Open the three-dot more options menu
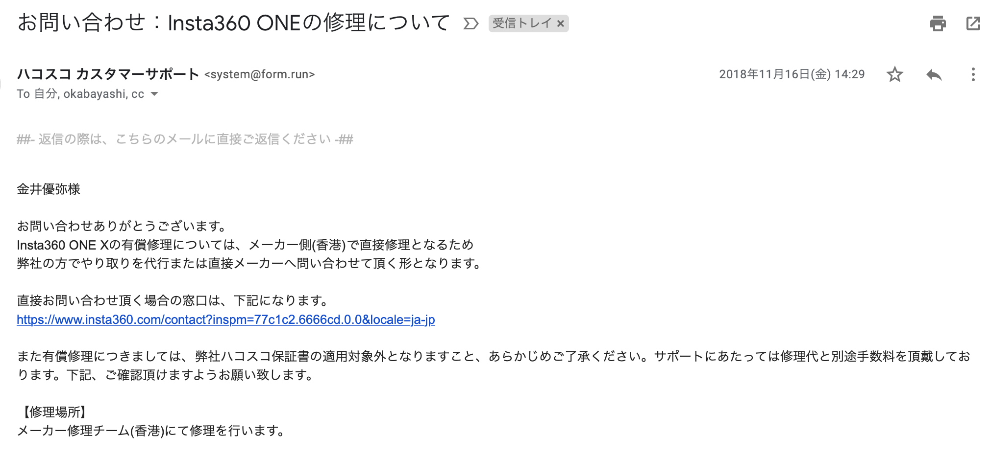Image resolution: width=990 pixels, height=457 pixels. [x=973, y=74]
